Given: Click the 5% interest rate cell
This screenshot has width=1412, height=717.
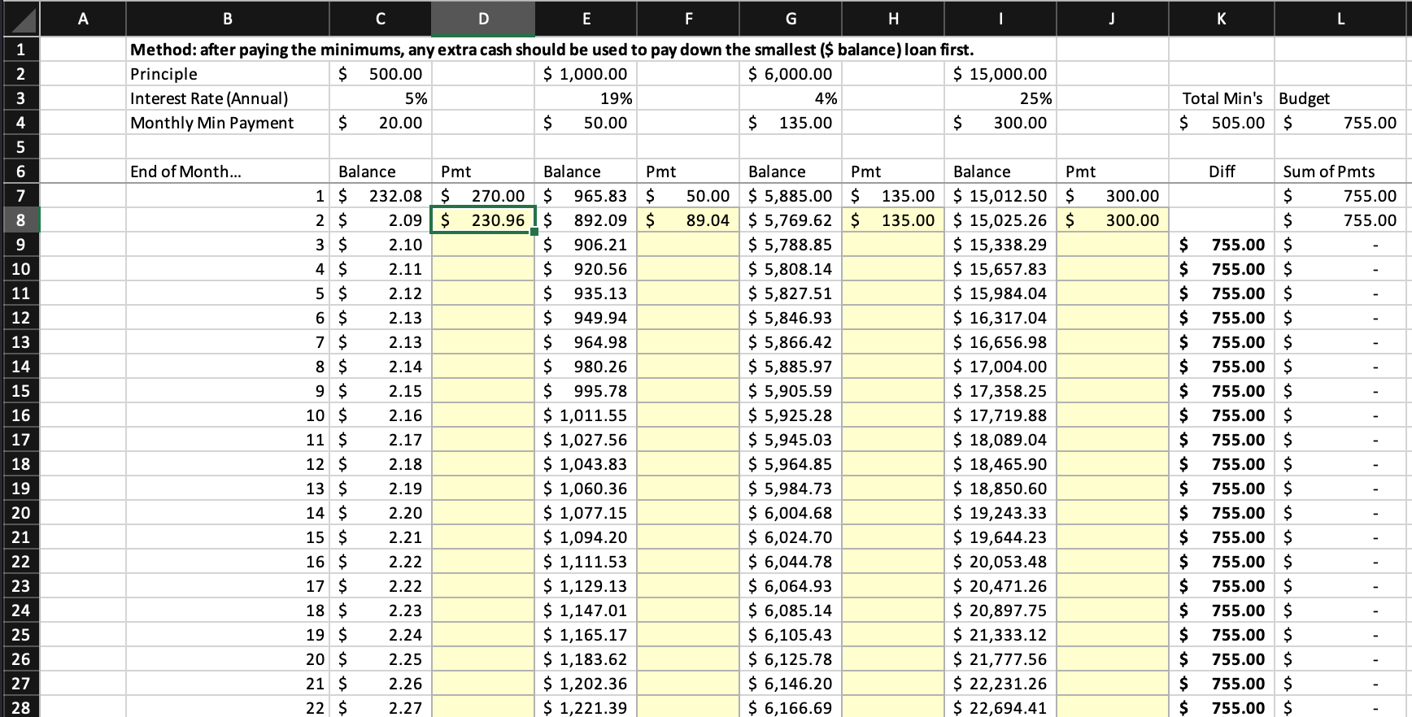Looking at the screenshot, I should coord(381,98).
